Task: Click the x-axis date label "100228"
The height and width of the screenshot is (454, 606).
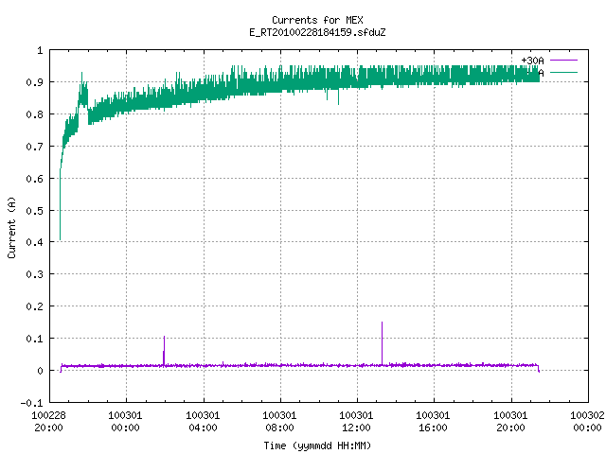Action: tap(48, 415)
